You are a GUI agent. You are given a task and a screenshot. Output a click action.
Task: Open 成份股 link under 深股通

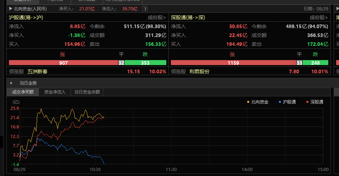tap(318, 17)
